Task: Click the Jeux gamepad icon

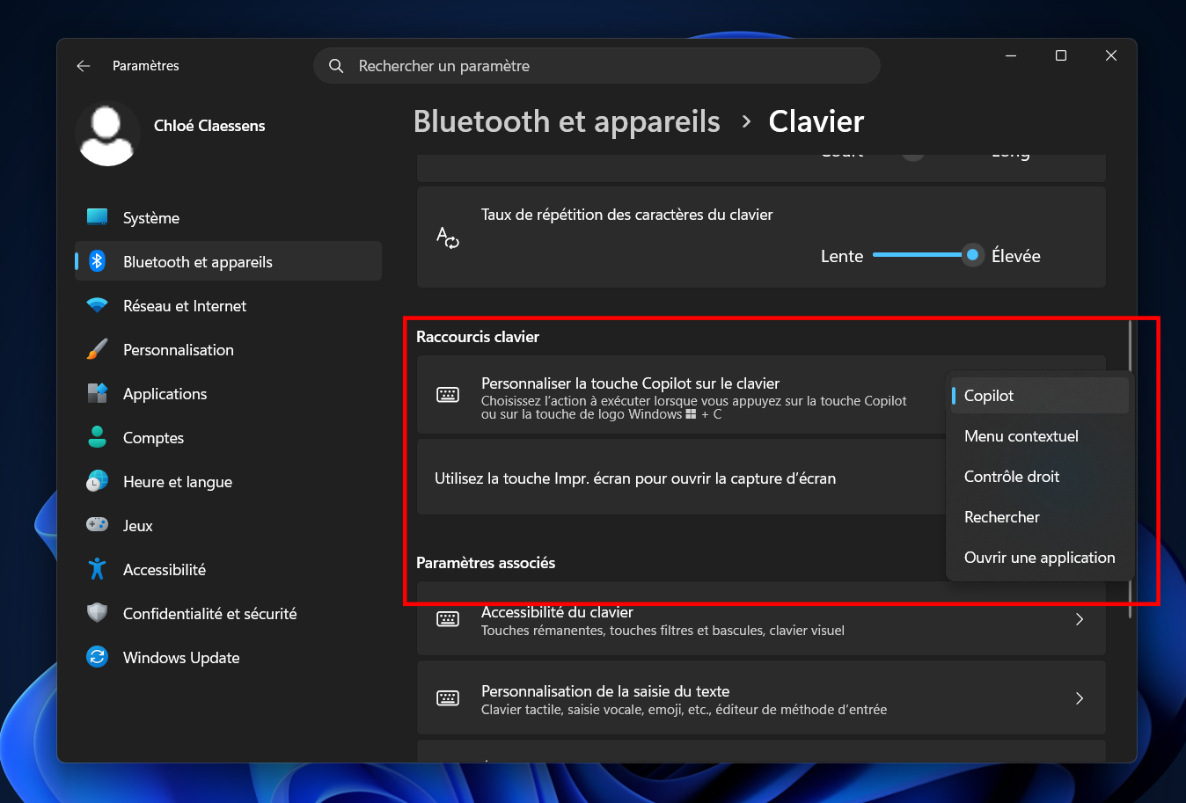Action: pyautogui.click(x=98, y=525)
